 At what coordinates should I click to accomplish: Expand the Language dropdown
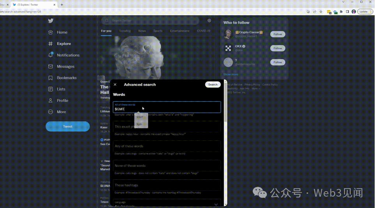click(167, 203)
